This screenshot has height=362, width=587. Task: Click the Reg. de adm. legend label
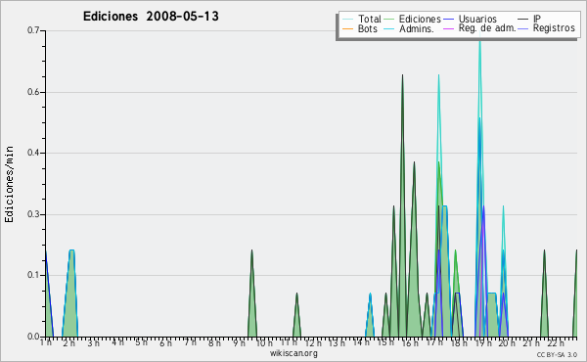tap(487, 28)
